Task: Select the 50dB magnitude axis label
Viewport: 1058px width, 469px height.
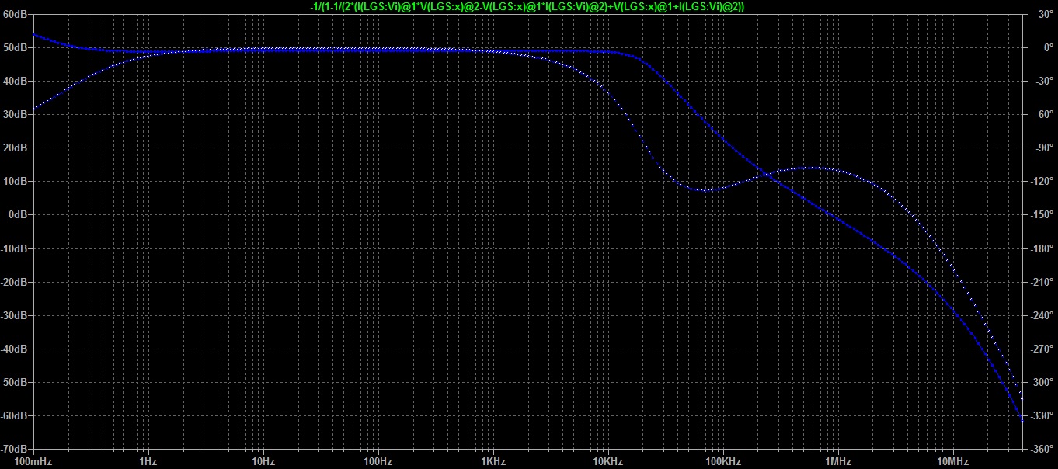Action: tap(16, 47)
